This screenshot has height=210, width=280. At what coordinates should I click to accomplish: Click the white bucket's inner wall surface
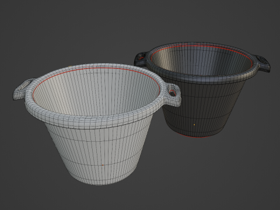tap(97, 92)
